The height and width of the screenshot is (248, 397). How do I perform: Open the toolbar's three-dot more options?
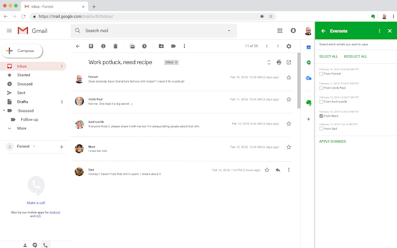coord(184,46)
